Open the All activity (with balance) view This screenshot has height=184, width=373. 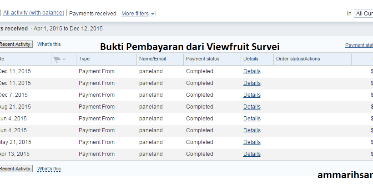point(33,14)
